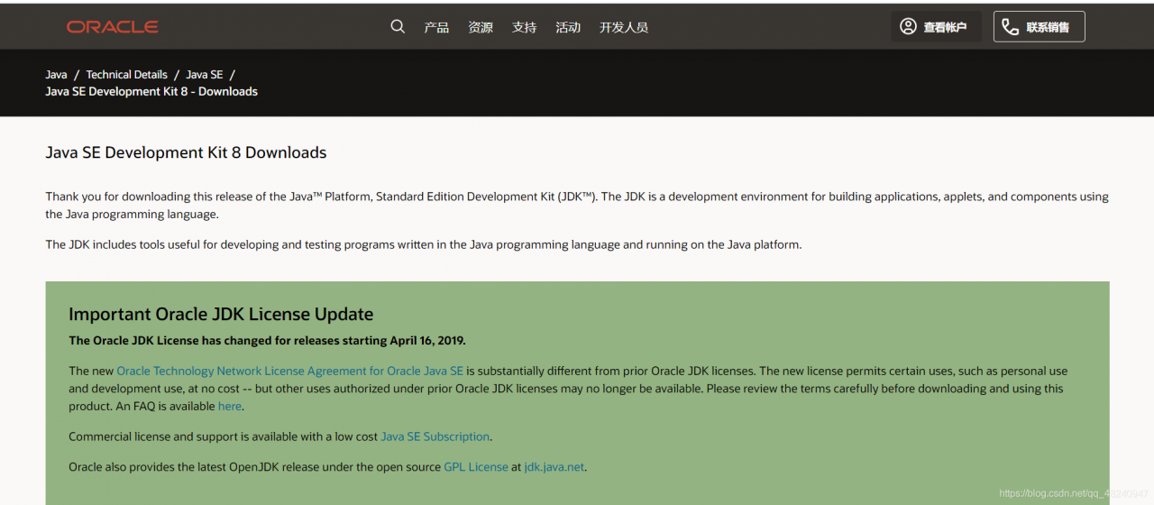Viewport: 1154px width, 505px height.
Task: Click the account avatar icon
Action: coord(908,27)
